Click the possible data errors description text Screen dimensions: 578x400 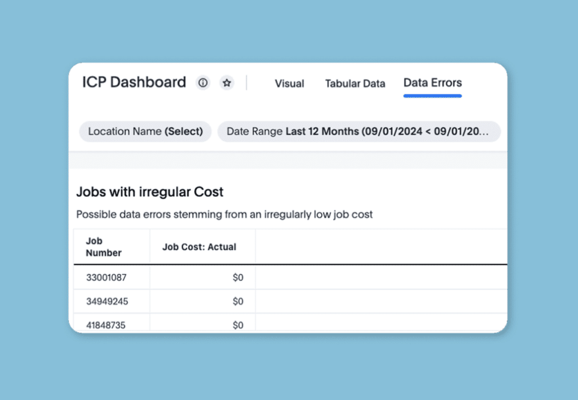click(x=224, y=215)
